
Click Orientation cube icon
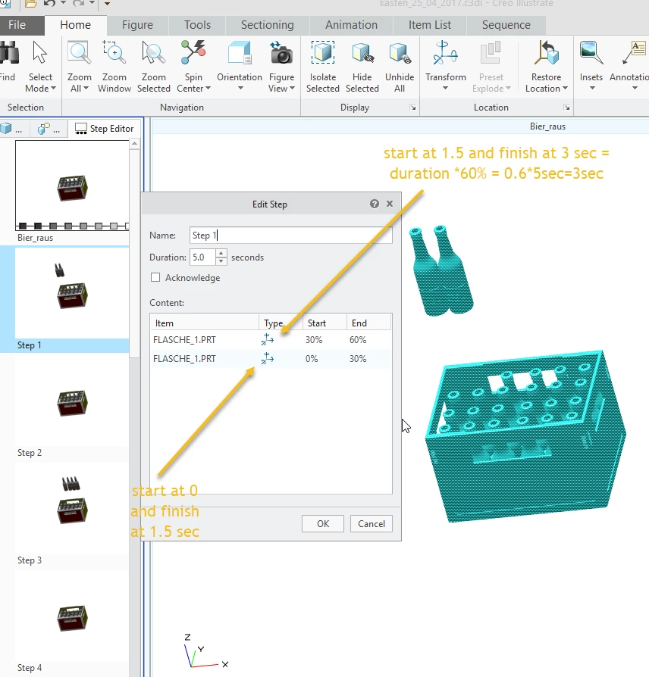click(240, 53)
